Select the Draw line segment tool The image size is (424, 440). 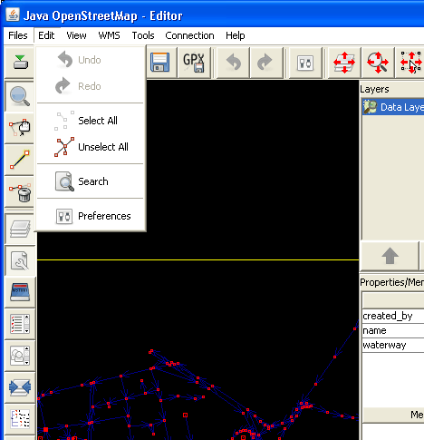point(20,160)
